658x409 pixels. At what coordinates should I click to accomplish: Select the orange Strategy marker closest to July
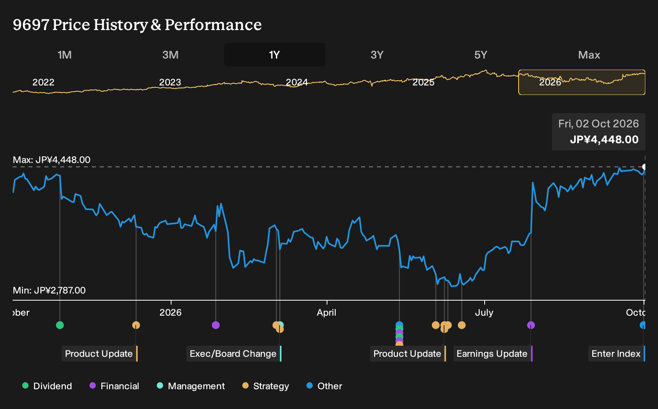[x=462, y=325]
